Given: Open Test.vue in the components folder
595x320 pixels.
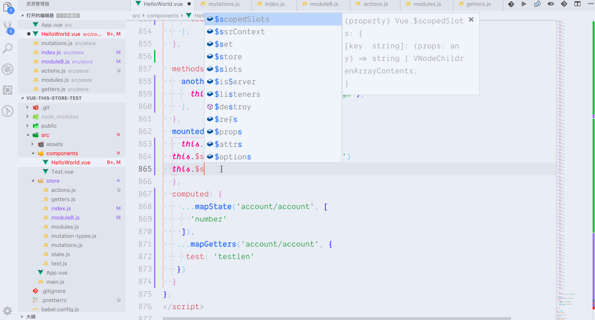Looking at the screenshot, I should pyautogui.click(x=72, y=171).
